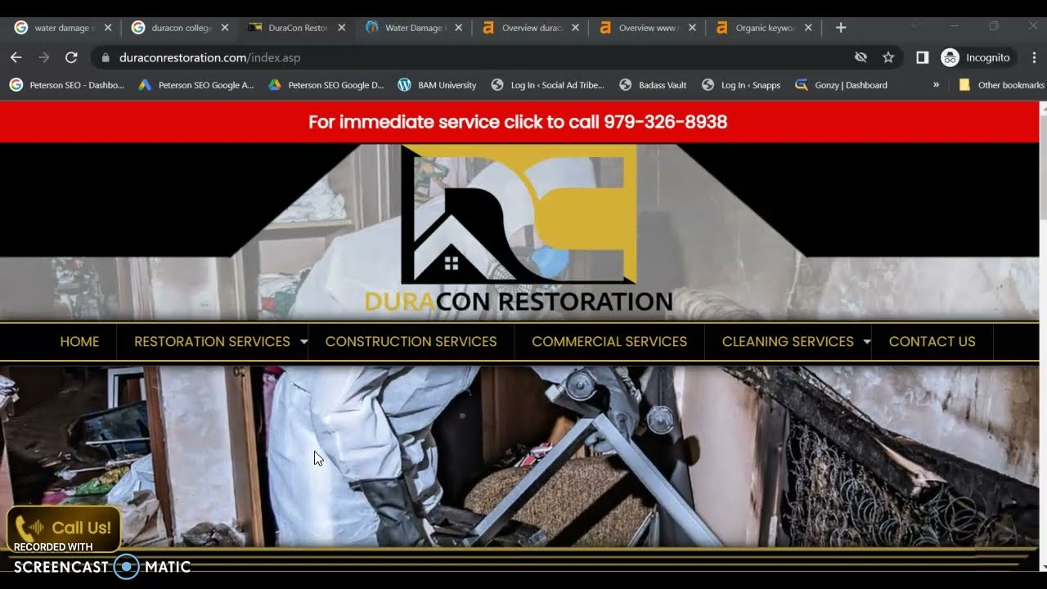The width and height of the screenshot is (1047, 589).
Task: Bookmark this page with star icon
Action: pos(888,57)
